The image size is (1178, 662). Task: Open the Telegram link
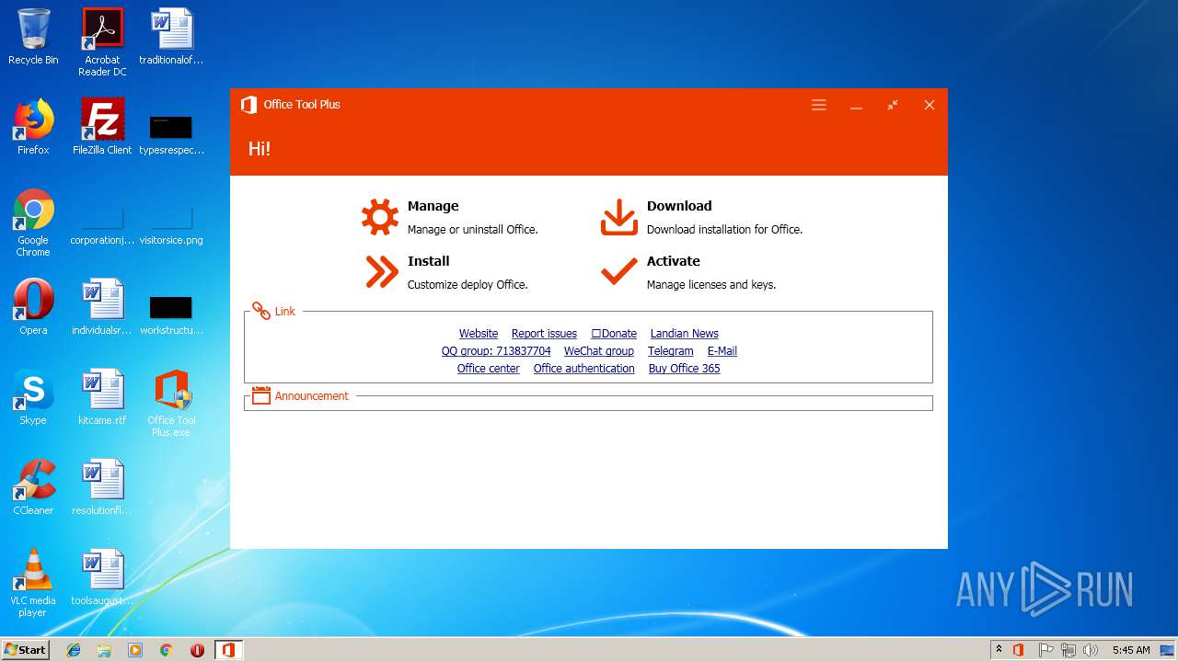[x=670, y=351]
